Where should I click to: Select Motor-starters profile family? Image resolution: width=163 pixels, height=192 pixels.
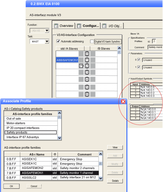click(x=31, y=123)
